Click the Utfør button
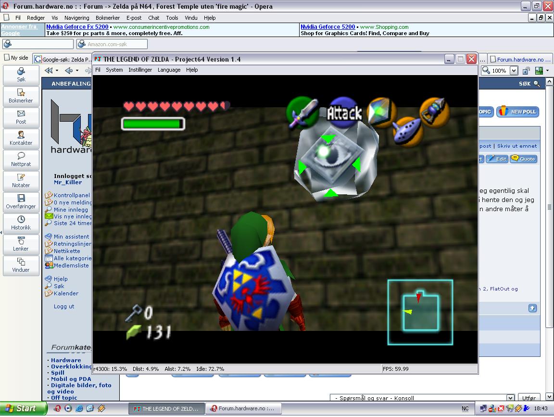Viewport: 554px width, 417px height. coord(529,398)
